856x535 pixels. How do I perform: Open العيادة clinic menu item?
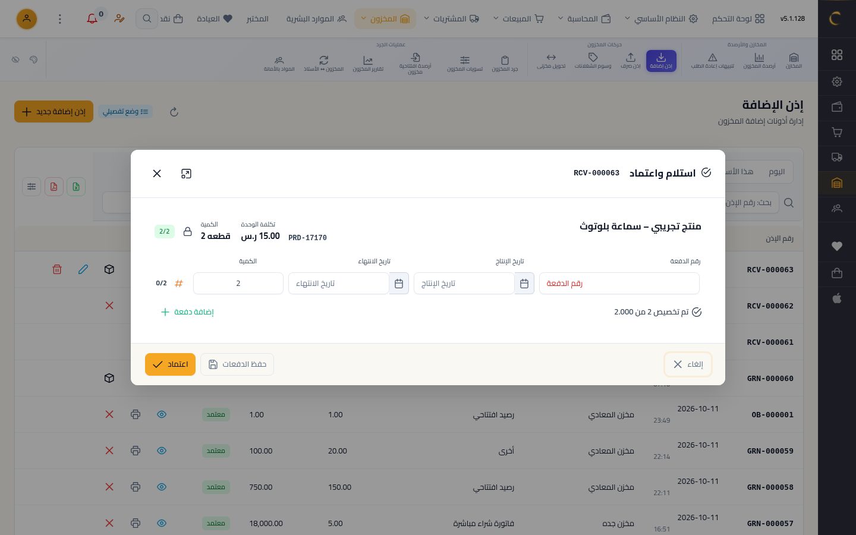tap(215, 19)
